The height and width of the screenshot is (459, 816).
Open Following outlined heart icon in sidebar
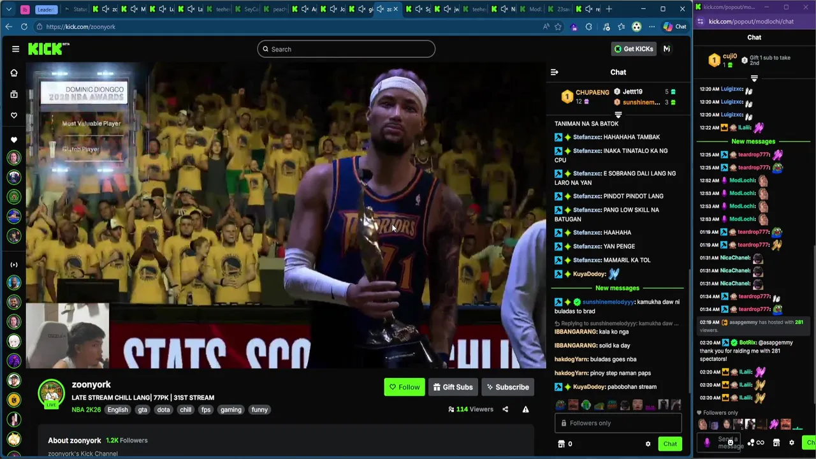(14, 115)
